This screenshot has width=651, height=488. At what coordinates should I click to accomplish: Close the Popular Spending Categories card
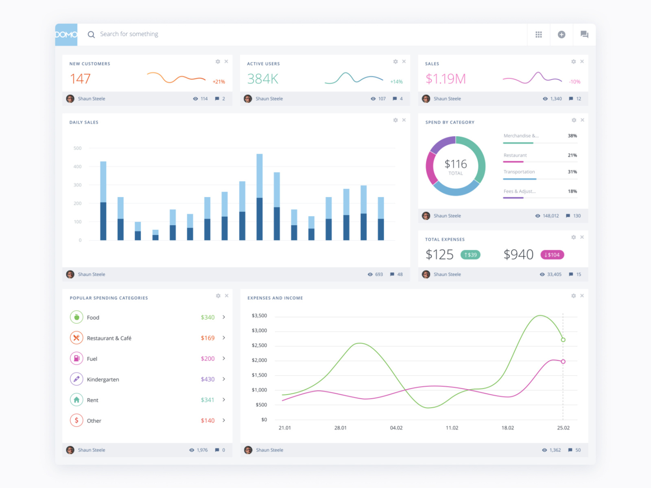tap(227, 296)
